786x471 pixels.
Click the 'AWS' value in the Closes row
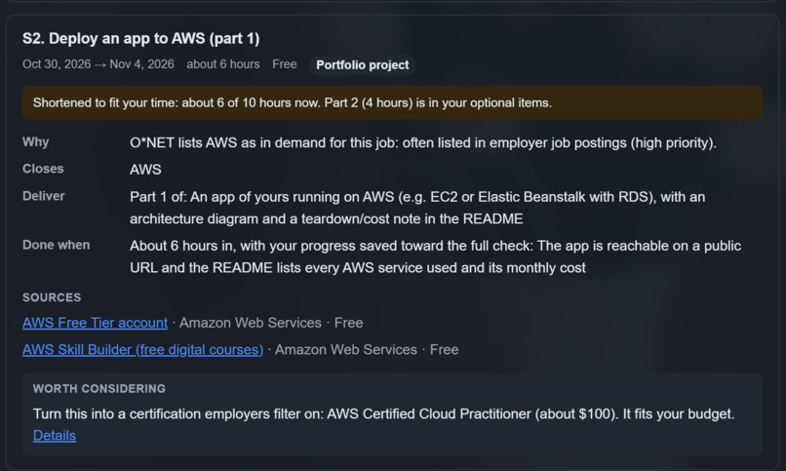145,170
